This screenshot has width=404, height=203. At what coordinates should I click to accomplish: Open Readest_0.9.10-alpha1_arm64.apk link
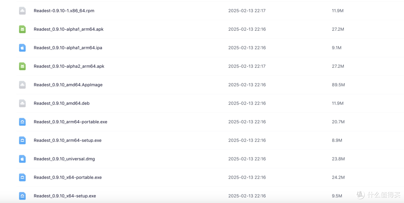pyautogui.click(x=68, y=29)
